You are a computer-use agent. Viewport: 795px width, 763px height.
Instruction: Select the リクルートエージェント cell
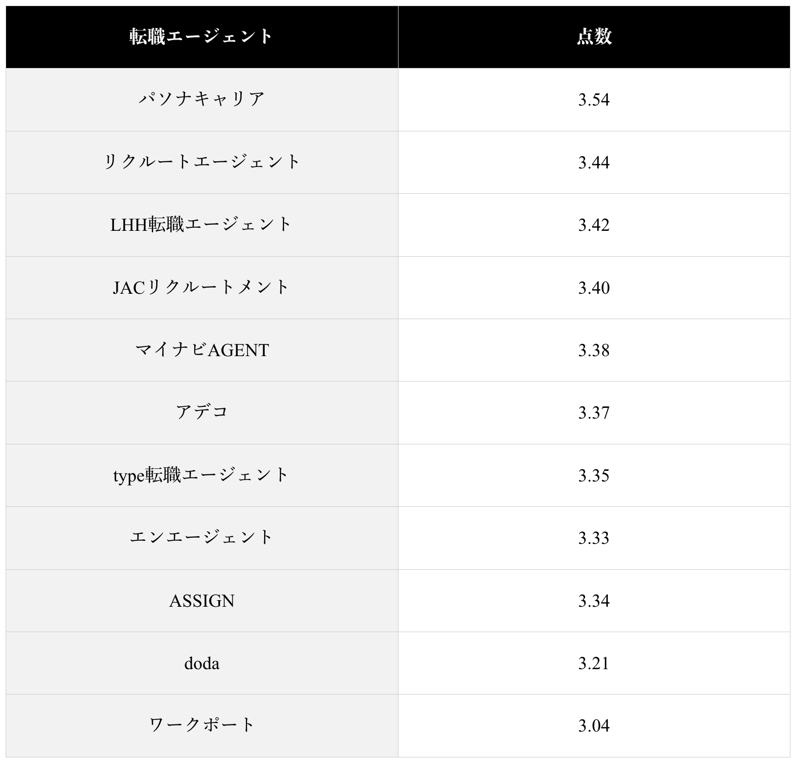tap(201, 162)
